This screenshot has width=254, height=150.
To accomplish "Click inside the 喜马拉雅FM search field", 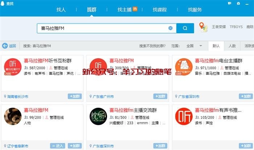I will [102, 28].
